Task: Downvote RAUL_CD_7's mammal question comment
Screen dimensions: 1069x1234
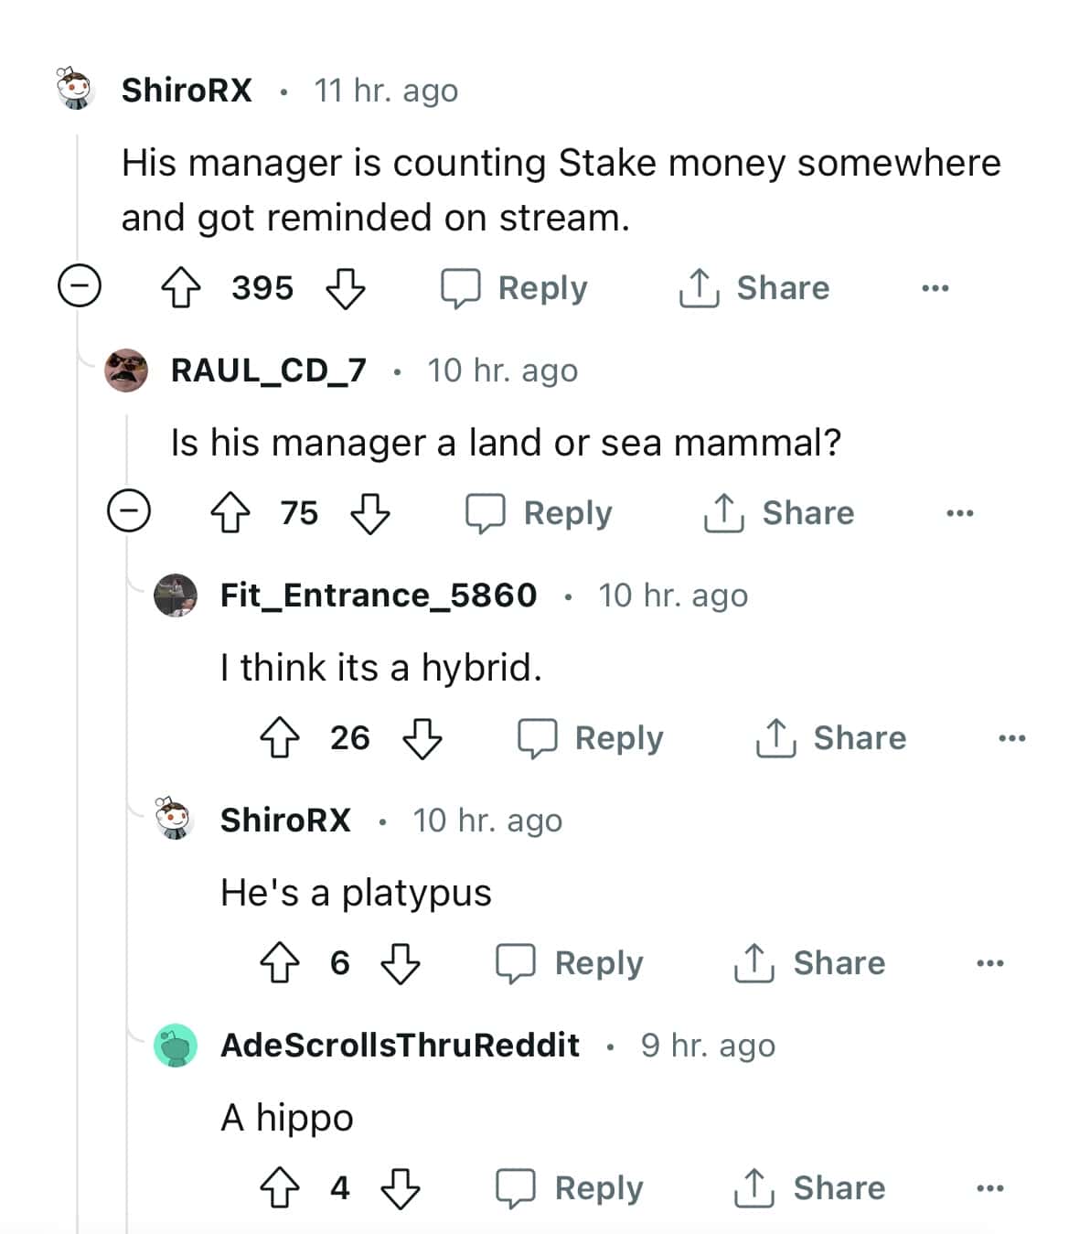Action: [x=371, y=513]
